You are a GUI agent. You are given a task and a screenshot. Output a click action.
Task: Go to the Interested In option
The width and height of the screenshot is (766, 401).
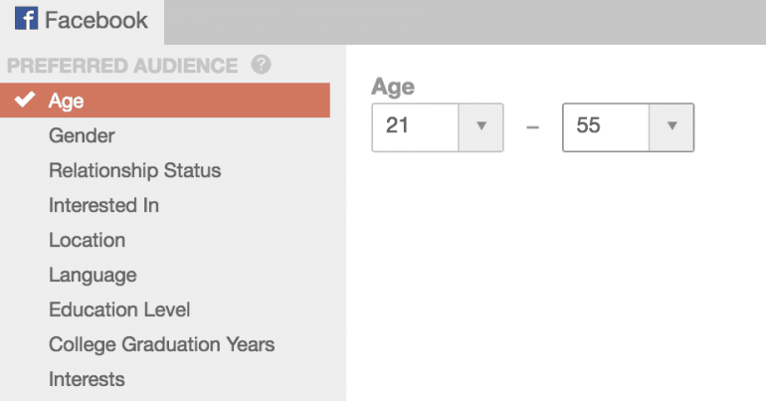click(103, 205)
